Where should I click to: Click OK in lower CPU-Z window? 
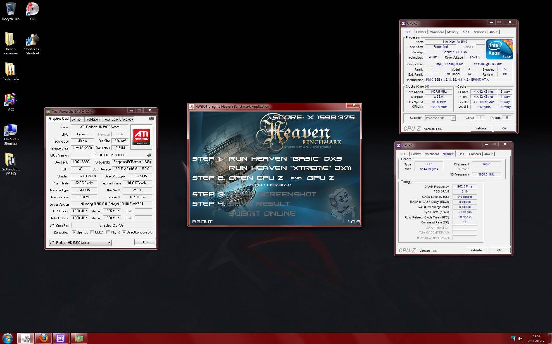[x=500, y=250]
